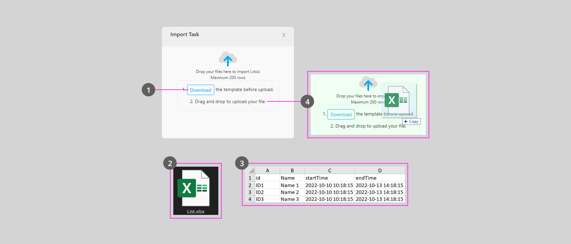Select the 'startTime' header cell
Image resolution: width=571 pixels, height=244 pixels.
[x=329, y=178]
